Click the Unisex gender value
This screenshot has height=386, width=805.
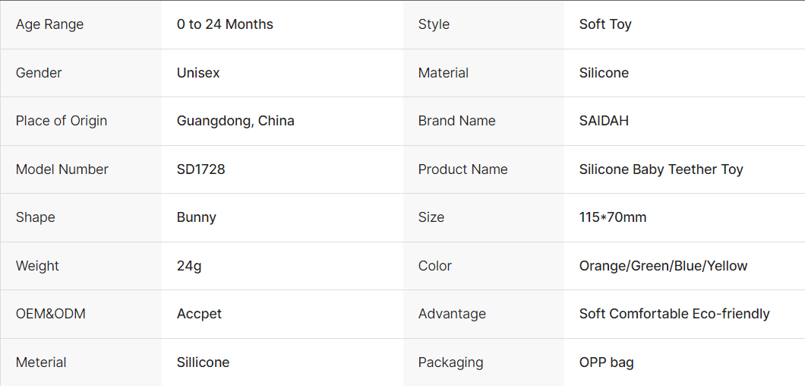198,73
